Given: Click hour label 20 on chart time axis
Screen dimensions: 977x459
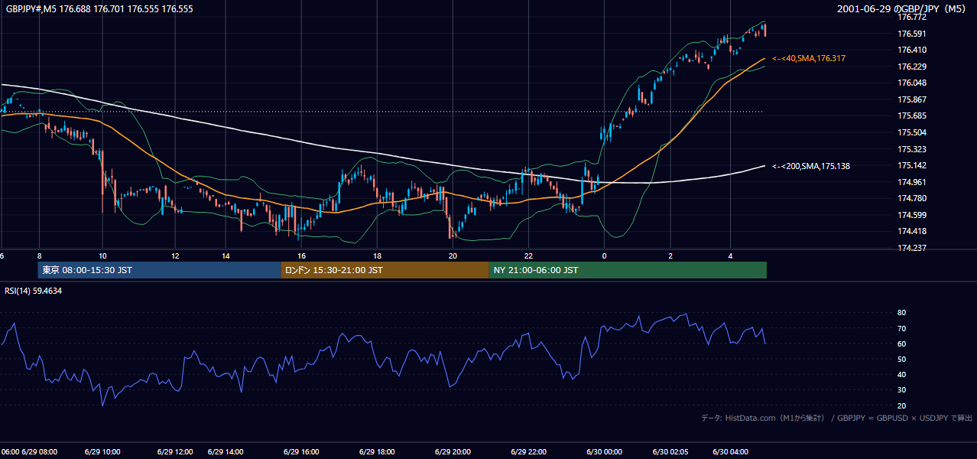Looking at the screenshot, I should tap(453, 256).
